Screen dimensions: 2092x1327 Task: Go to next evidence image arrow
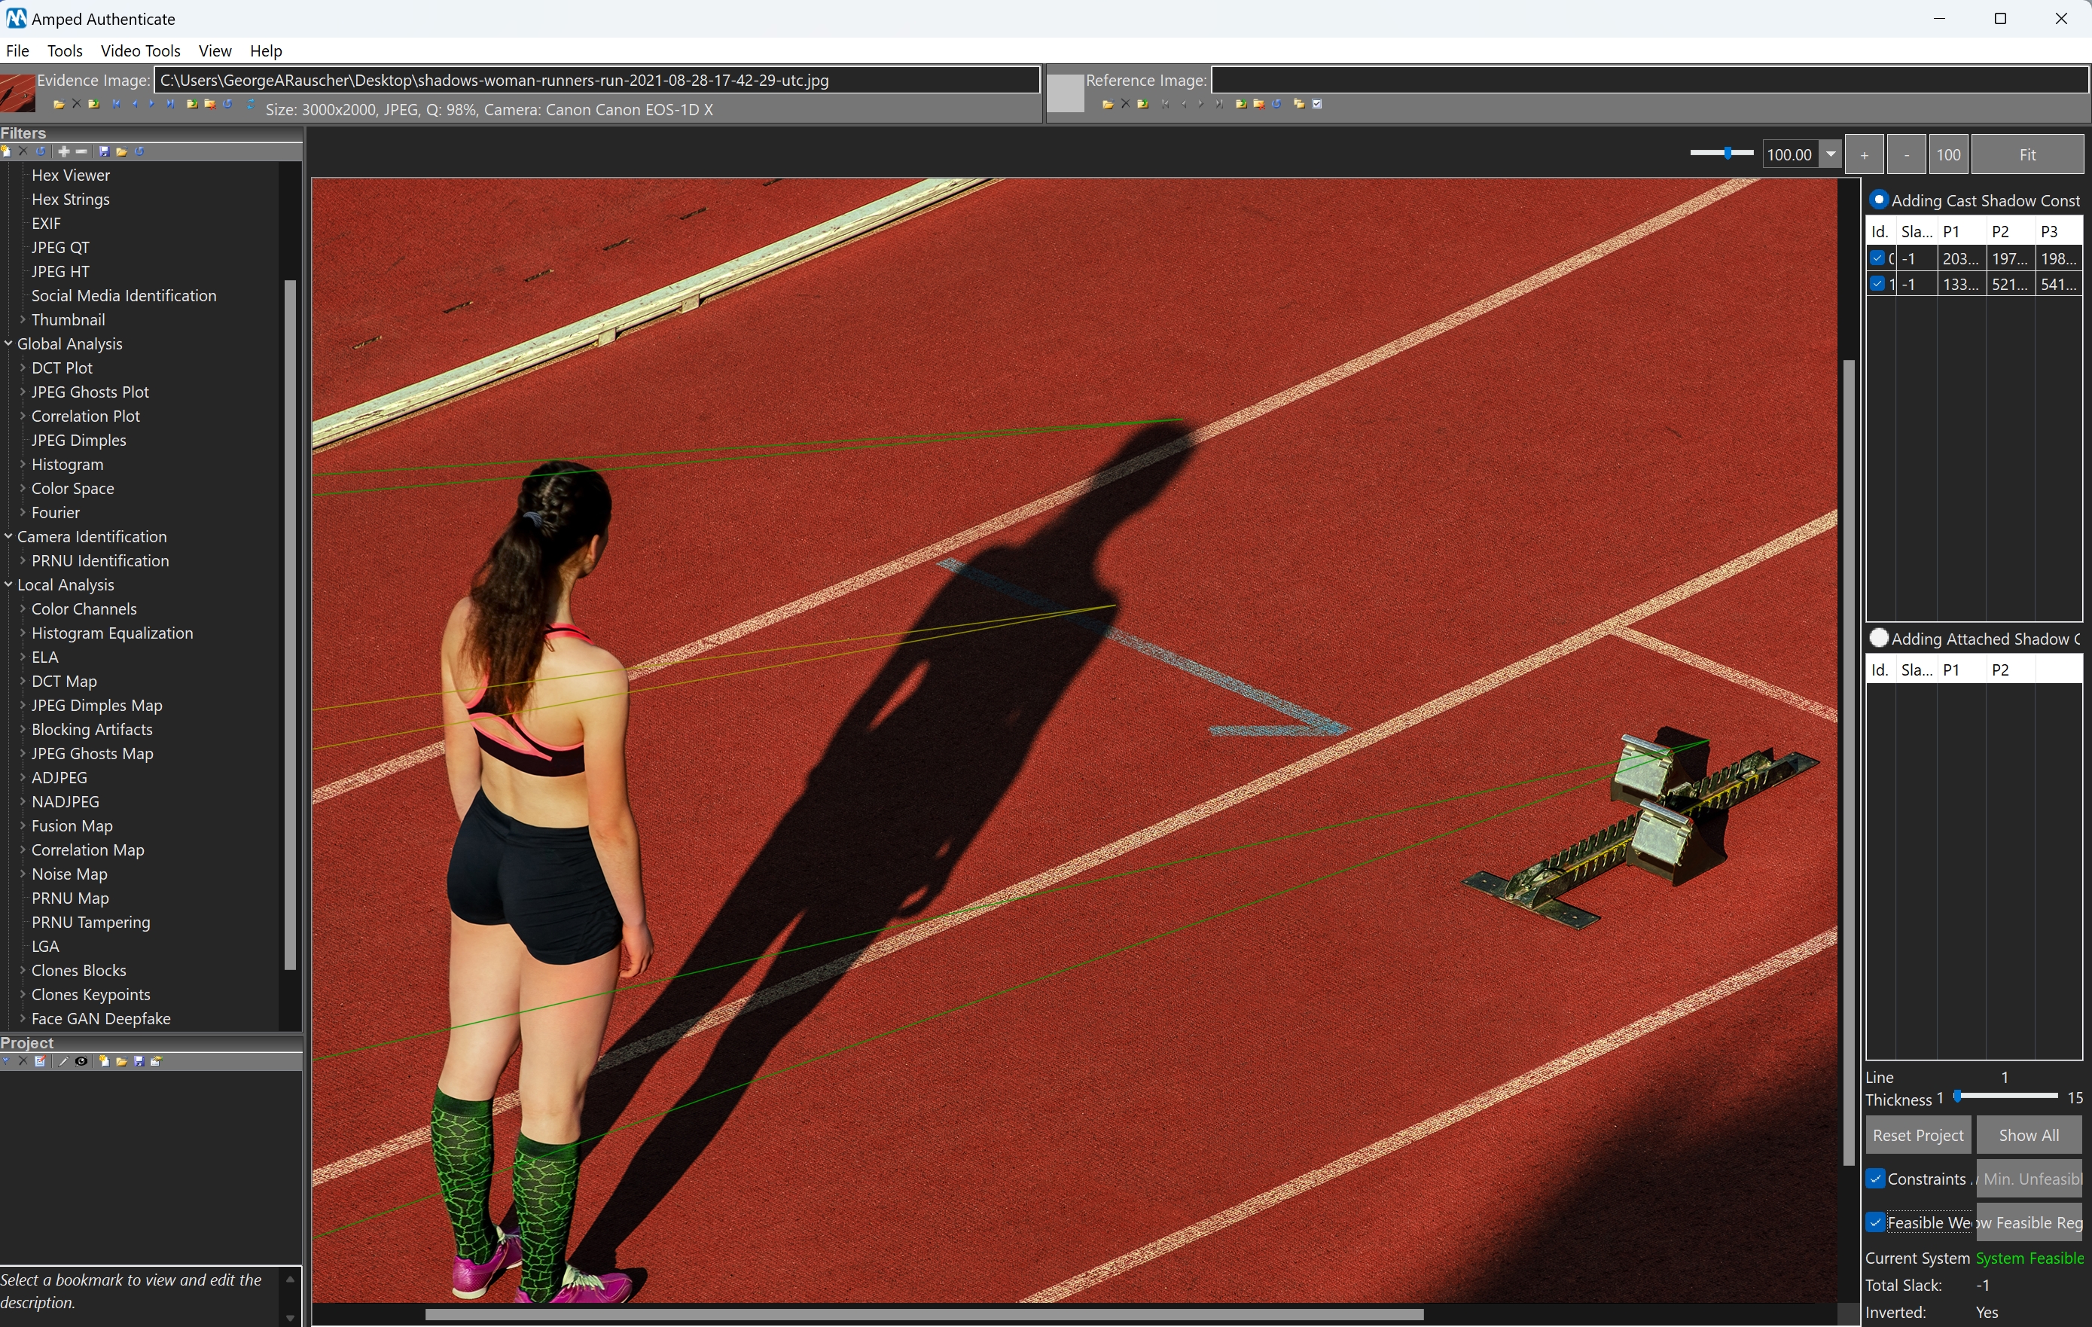(x=152, y=104)
